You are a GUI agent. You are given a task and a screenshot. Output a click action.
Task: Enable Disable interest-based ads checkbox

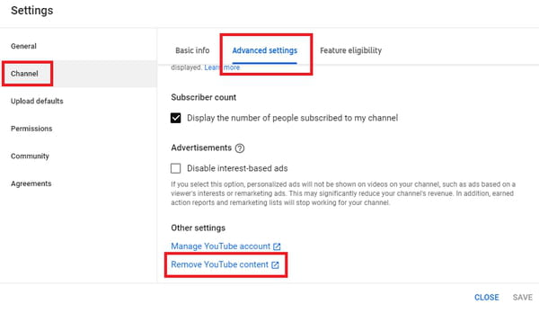(x=176, y=168)
